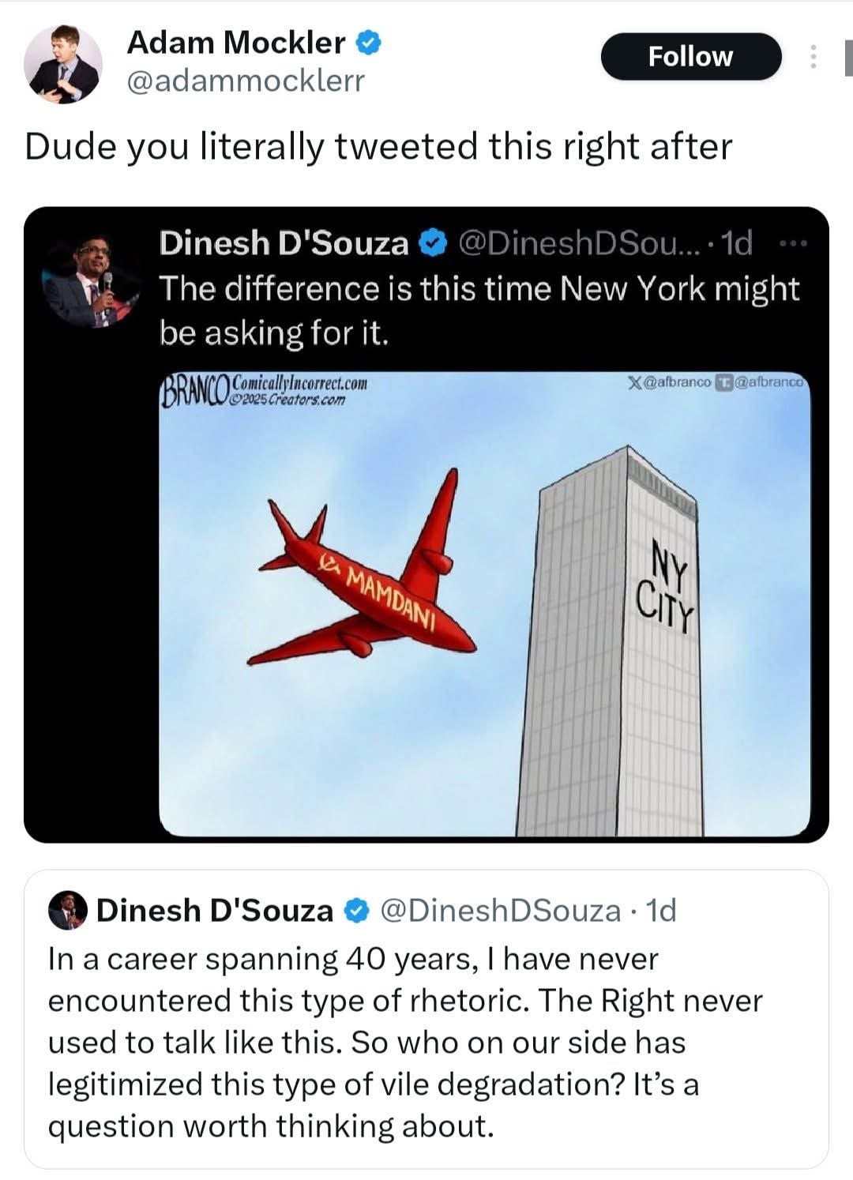Click the Branco ComicallyIncorrect.com logo
The width and height of the screenshot is (853, 1180).
click(x=264, y=389)
